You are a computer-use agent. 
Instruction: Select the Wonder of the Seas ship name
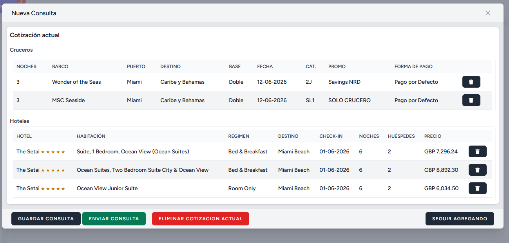76,82
